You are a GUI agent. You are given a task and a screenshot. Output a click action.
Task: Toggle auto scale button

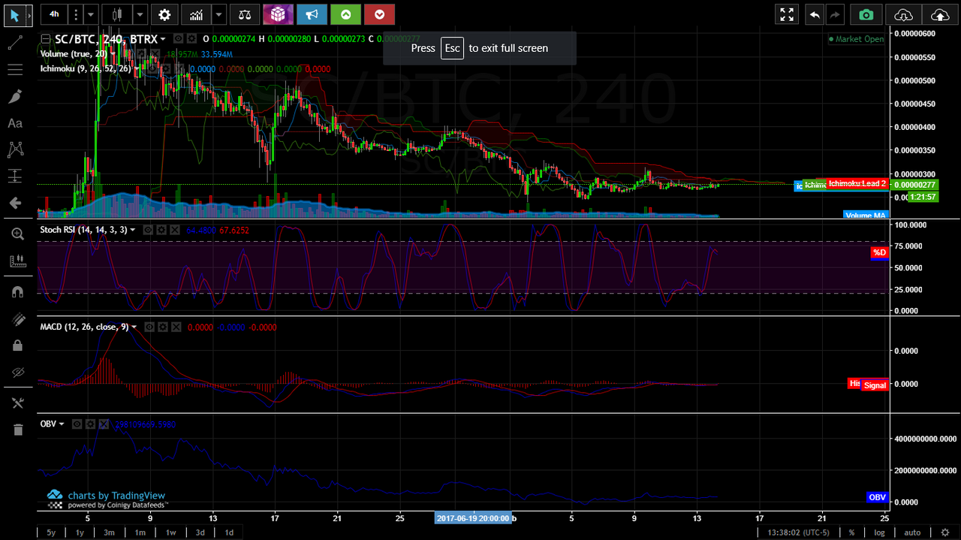click(912, 532)
